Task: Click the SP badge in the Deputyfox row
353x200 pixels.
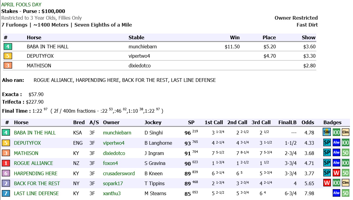Action: 327,143
